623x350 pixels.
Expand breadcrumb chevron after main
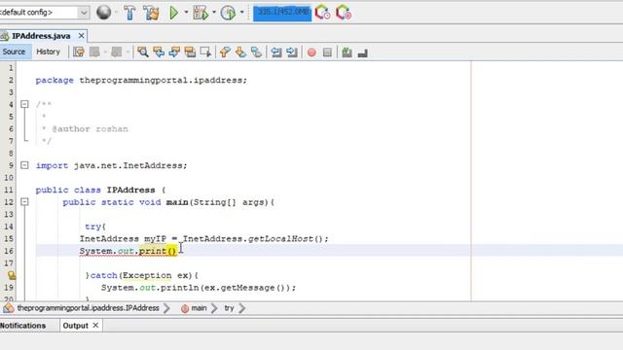point(214,308)
